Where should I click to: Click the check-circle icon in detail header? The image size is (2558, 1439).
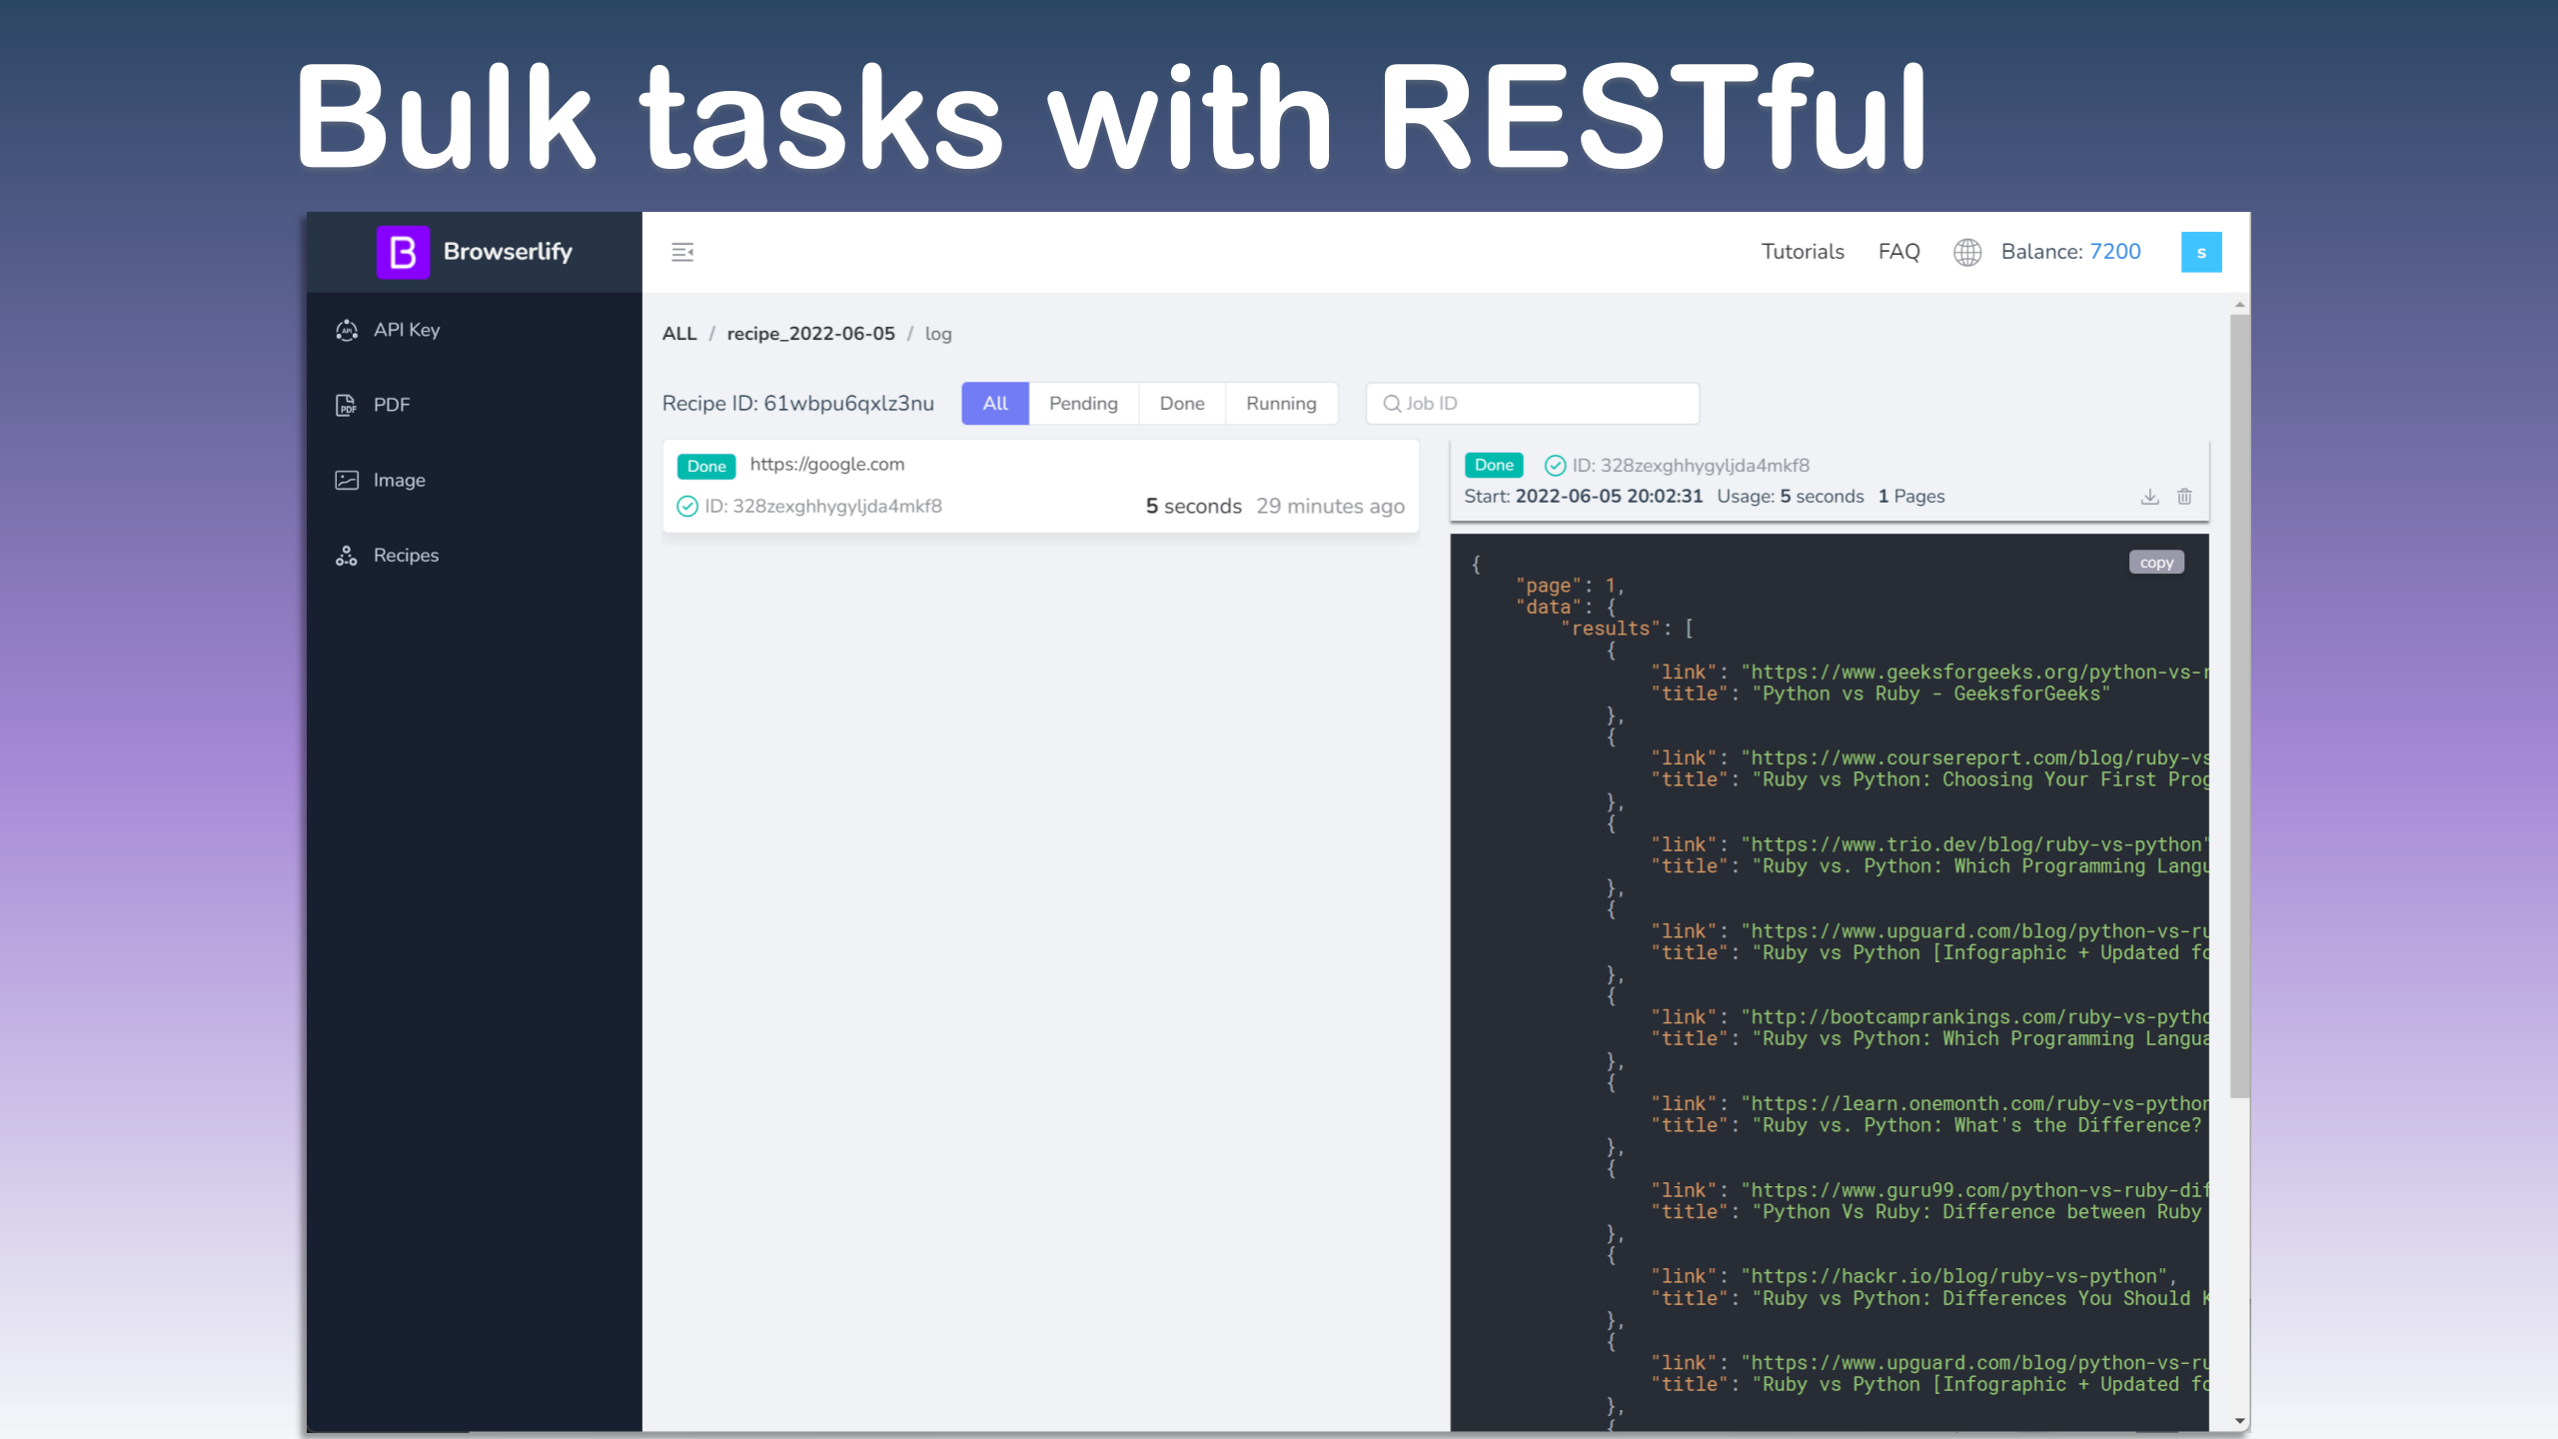tap(1555, 466)
